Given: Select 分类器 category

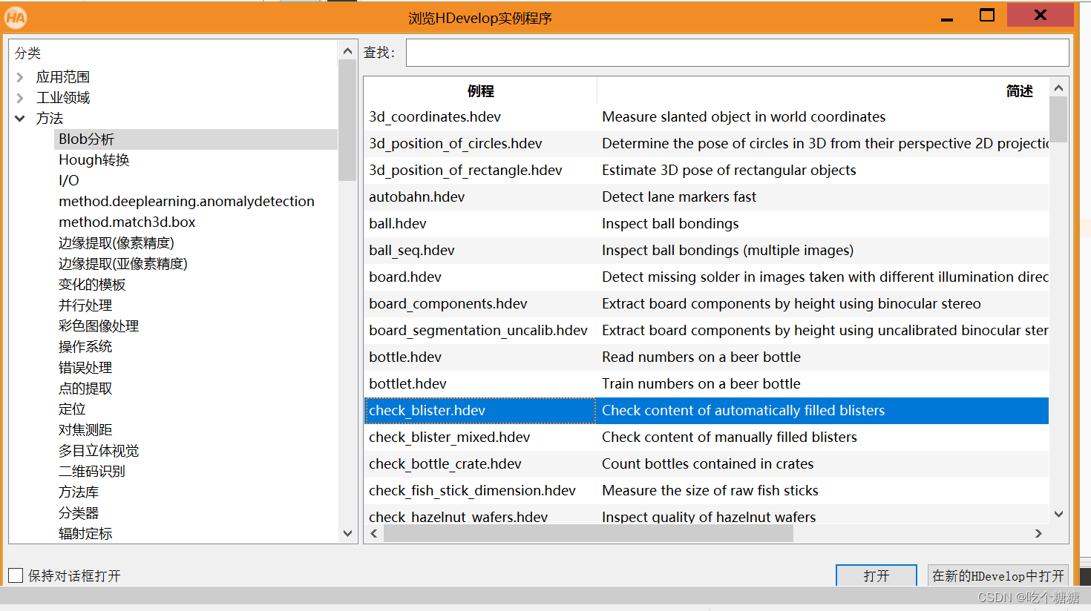Looking at the screenshot, I should [79, 513].
